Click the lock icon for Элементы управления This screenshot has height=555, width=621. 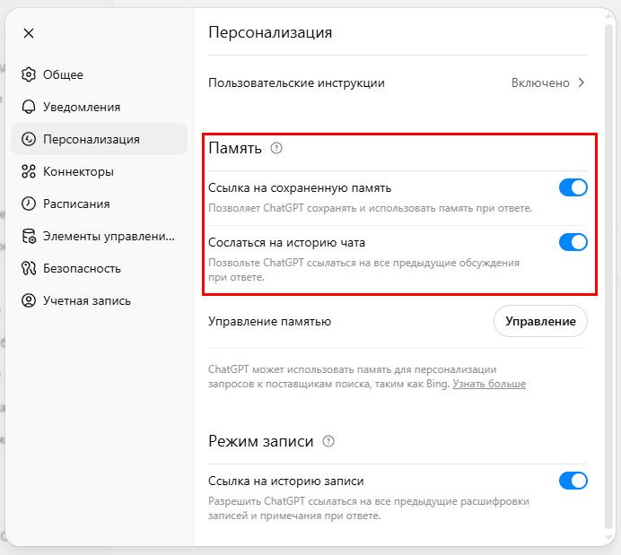coord(29,236)
